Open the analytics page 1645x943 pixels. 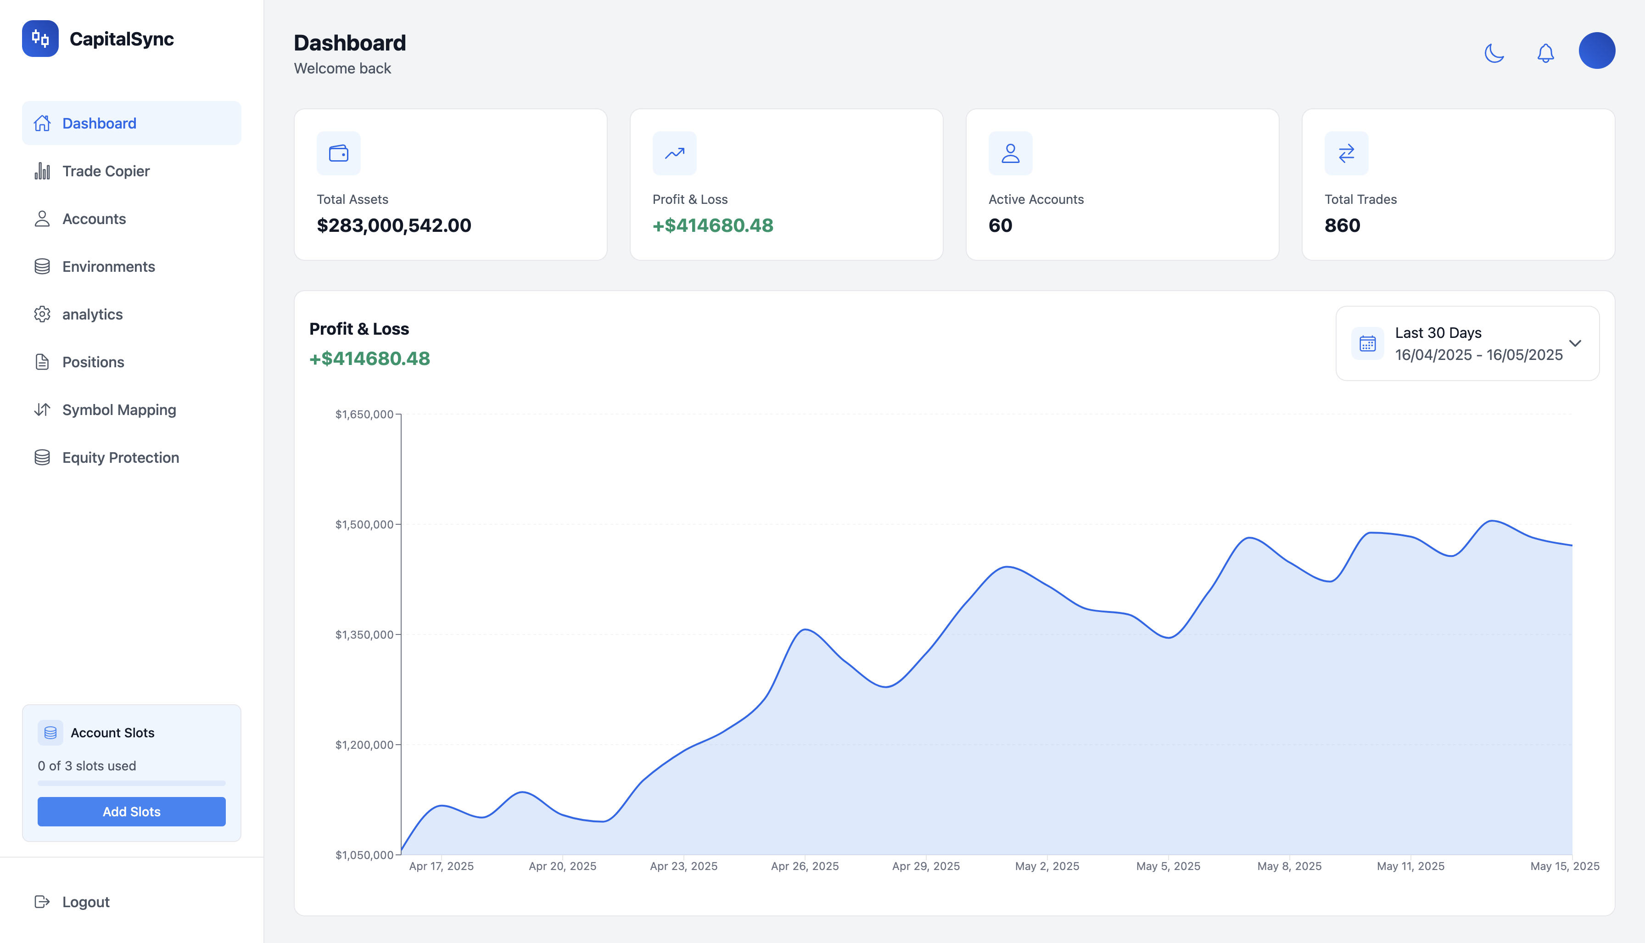(x=93, y=314)
